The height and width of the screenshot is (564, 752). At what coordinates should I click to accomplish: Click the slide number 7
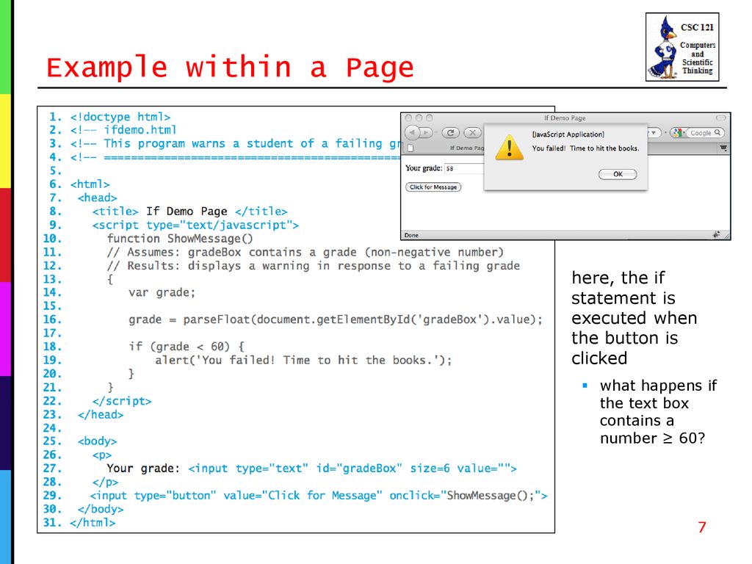tap(702, 527)
